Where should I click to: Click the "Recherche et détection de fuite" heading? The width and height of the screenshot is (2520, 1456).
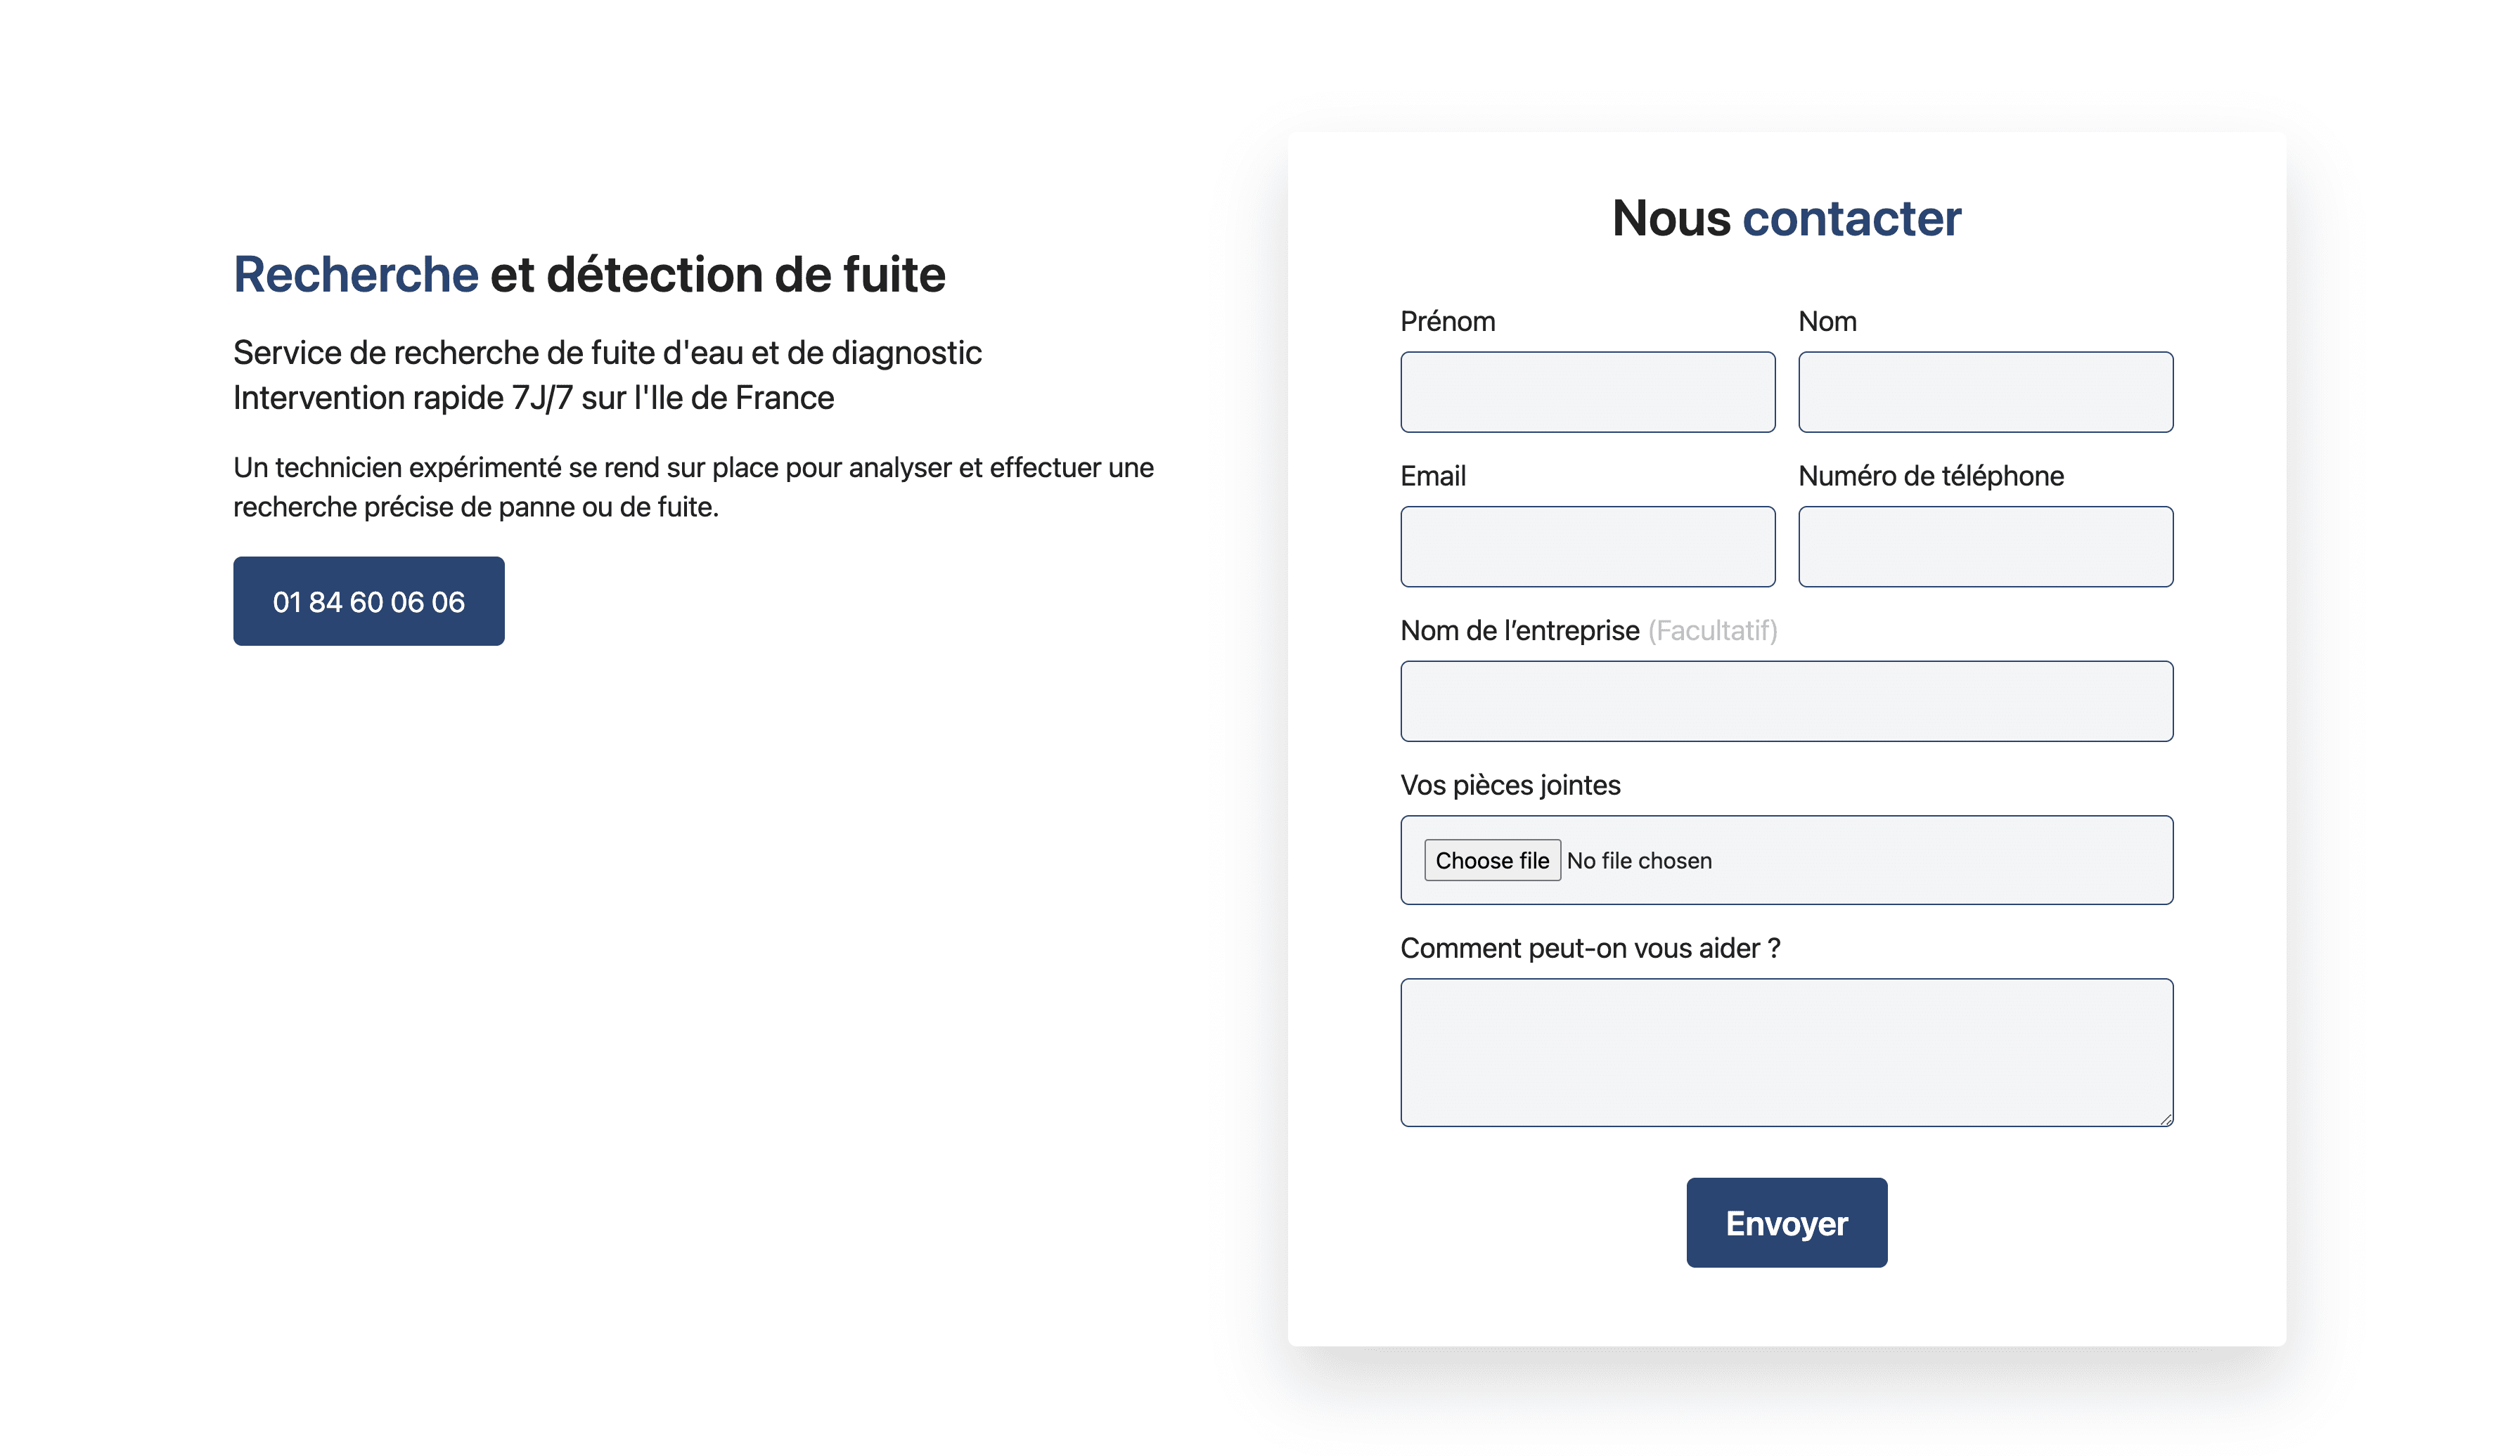tap(589, 275)
